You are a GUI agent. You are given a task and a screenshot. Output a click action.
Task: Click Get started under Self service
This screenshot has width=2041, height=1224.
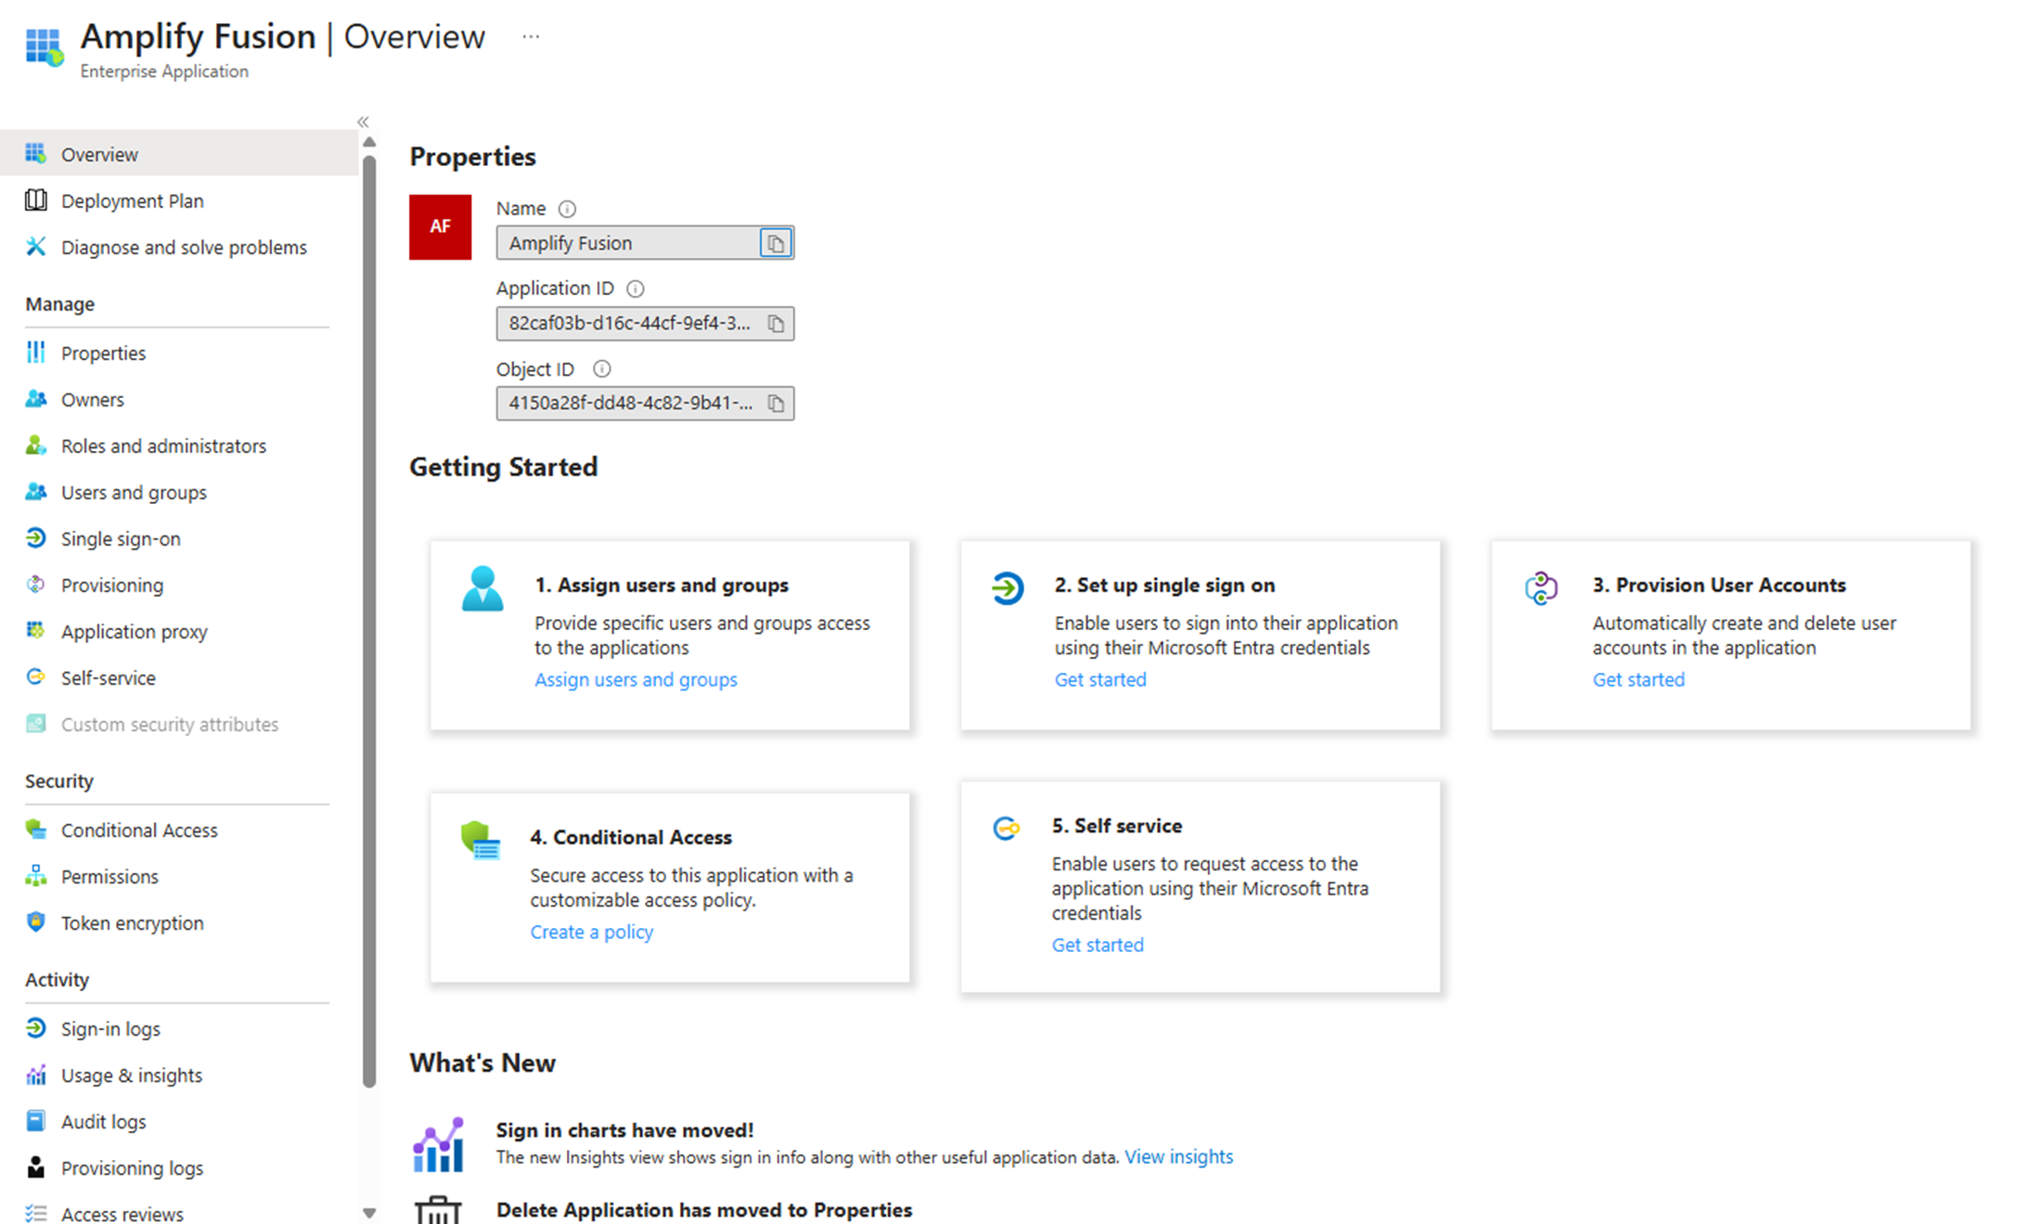[x=1098, y=945]
